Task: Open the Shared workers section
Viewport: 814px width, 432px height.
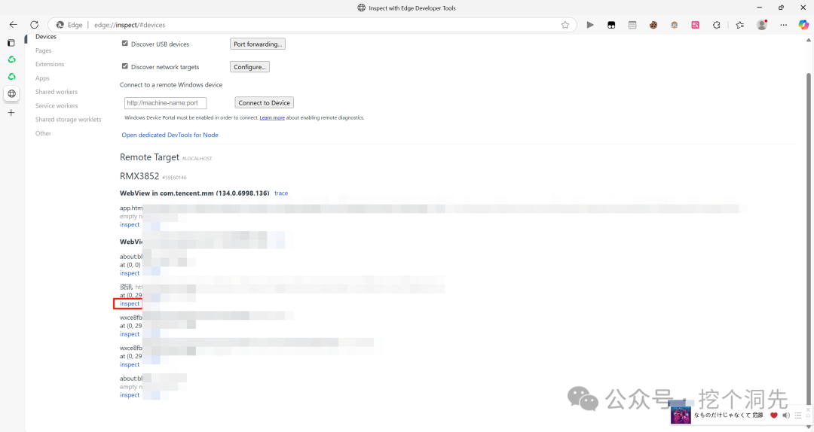Action: click(x=56, y=92)
